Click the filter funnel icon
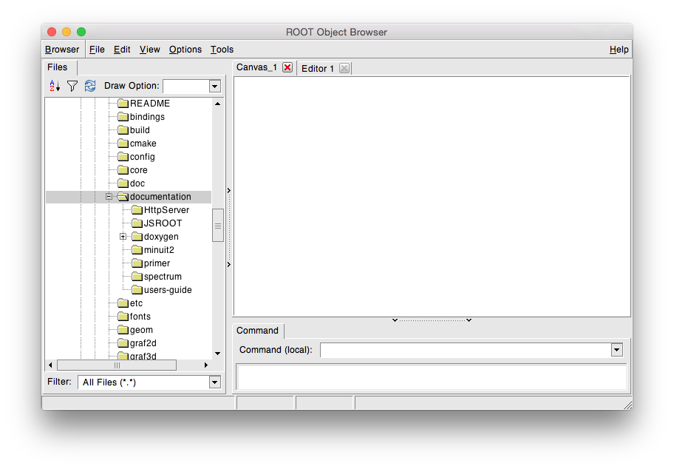The width and height of the screenshot is (674, 469). pos(72,86)
